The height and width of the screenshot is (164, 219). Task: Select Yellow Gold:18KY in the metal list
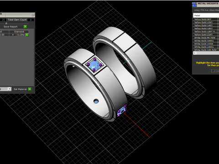(206, 28)
